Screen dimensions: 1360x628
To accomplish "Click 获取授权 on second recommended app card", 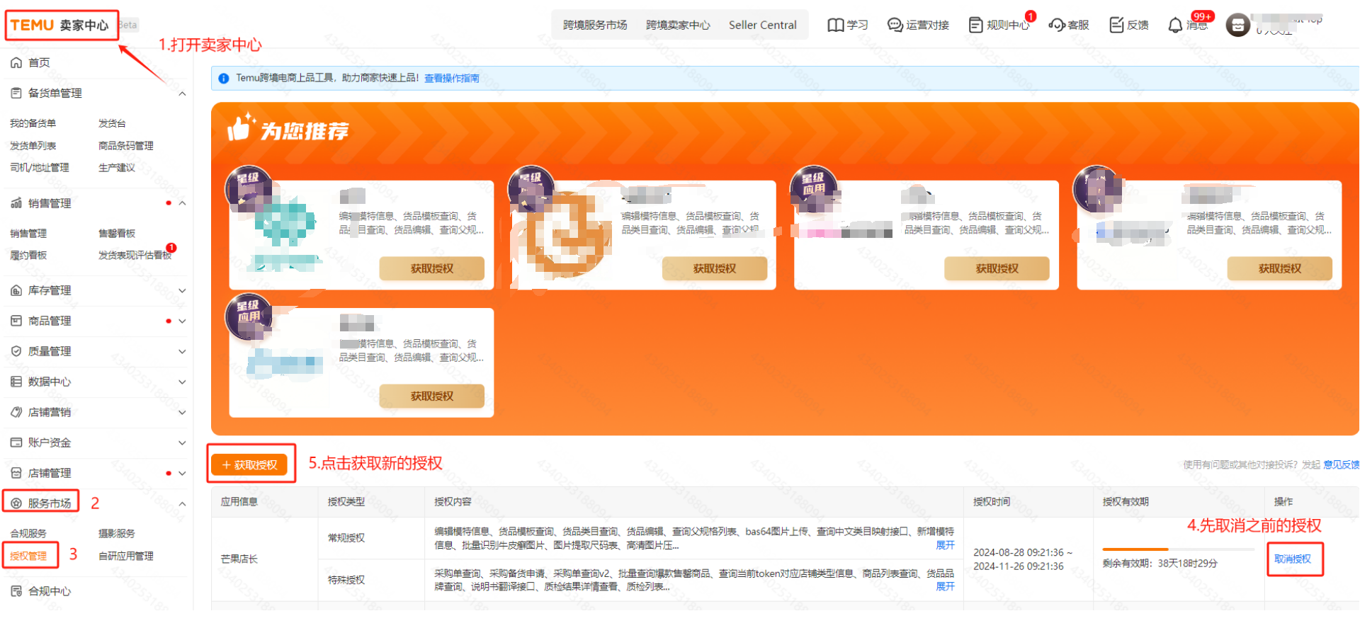I will coord(715,268).
